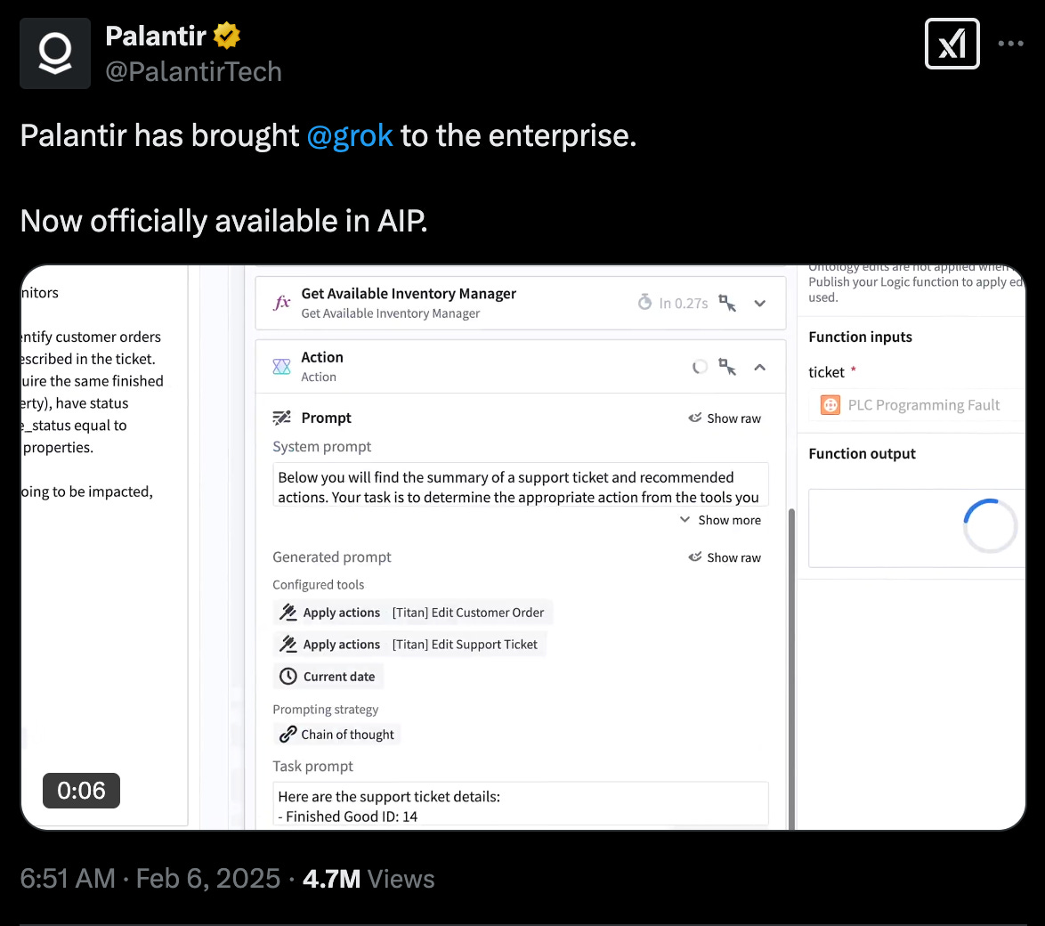Click the fx function icon for Inventory Manager

281,303
